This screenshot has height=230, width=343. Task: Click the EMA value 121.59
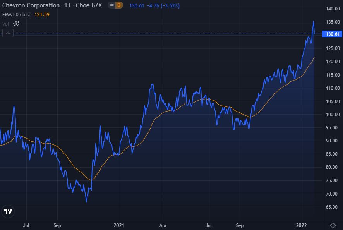pyautogui.click(x=42, y=15)
